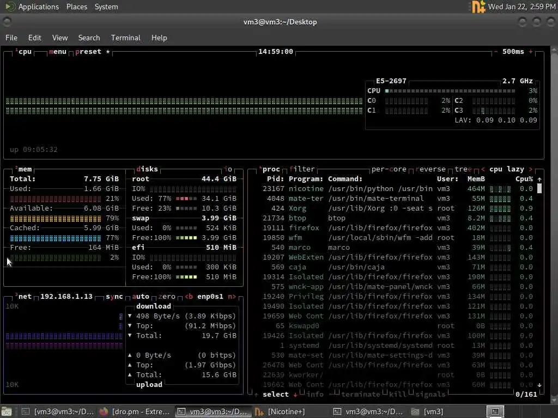The image size is (558, 418).
Task: Toggle per-core process cpu usage
Action: coord(389,169)
